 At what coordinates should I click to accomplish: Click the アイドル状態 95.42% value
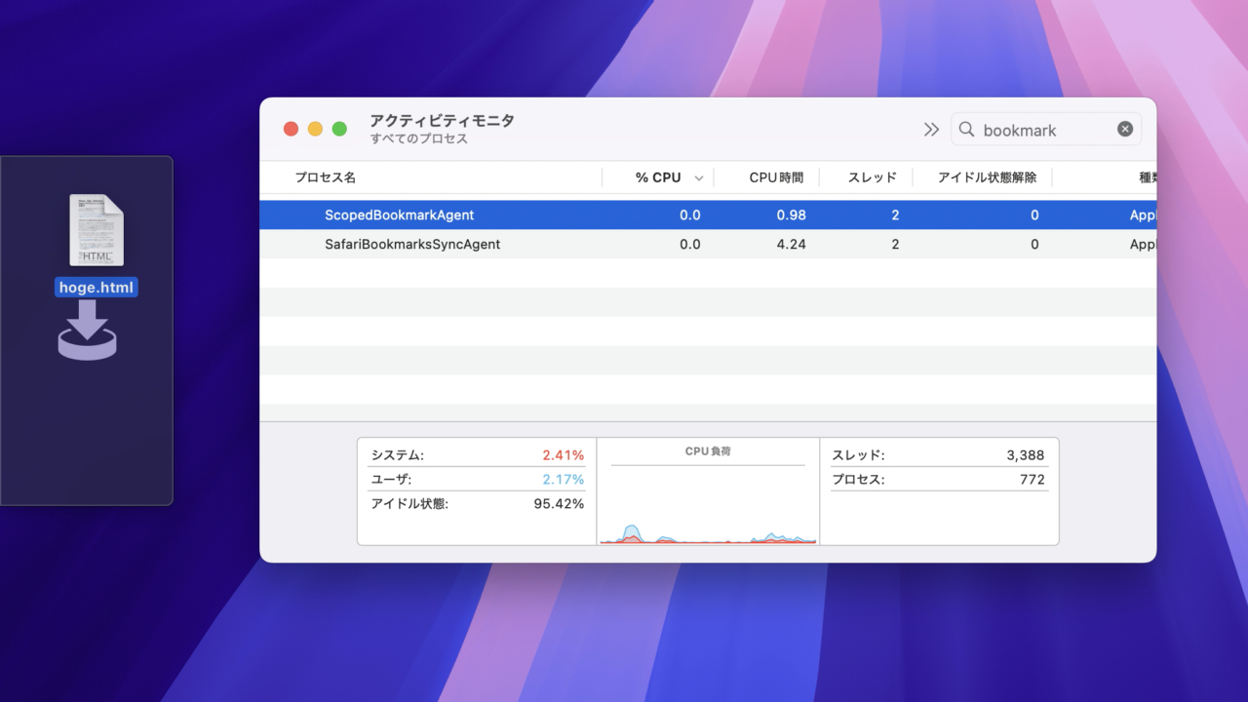pyautogui.click(x=559, y=504)
